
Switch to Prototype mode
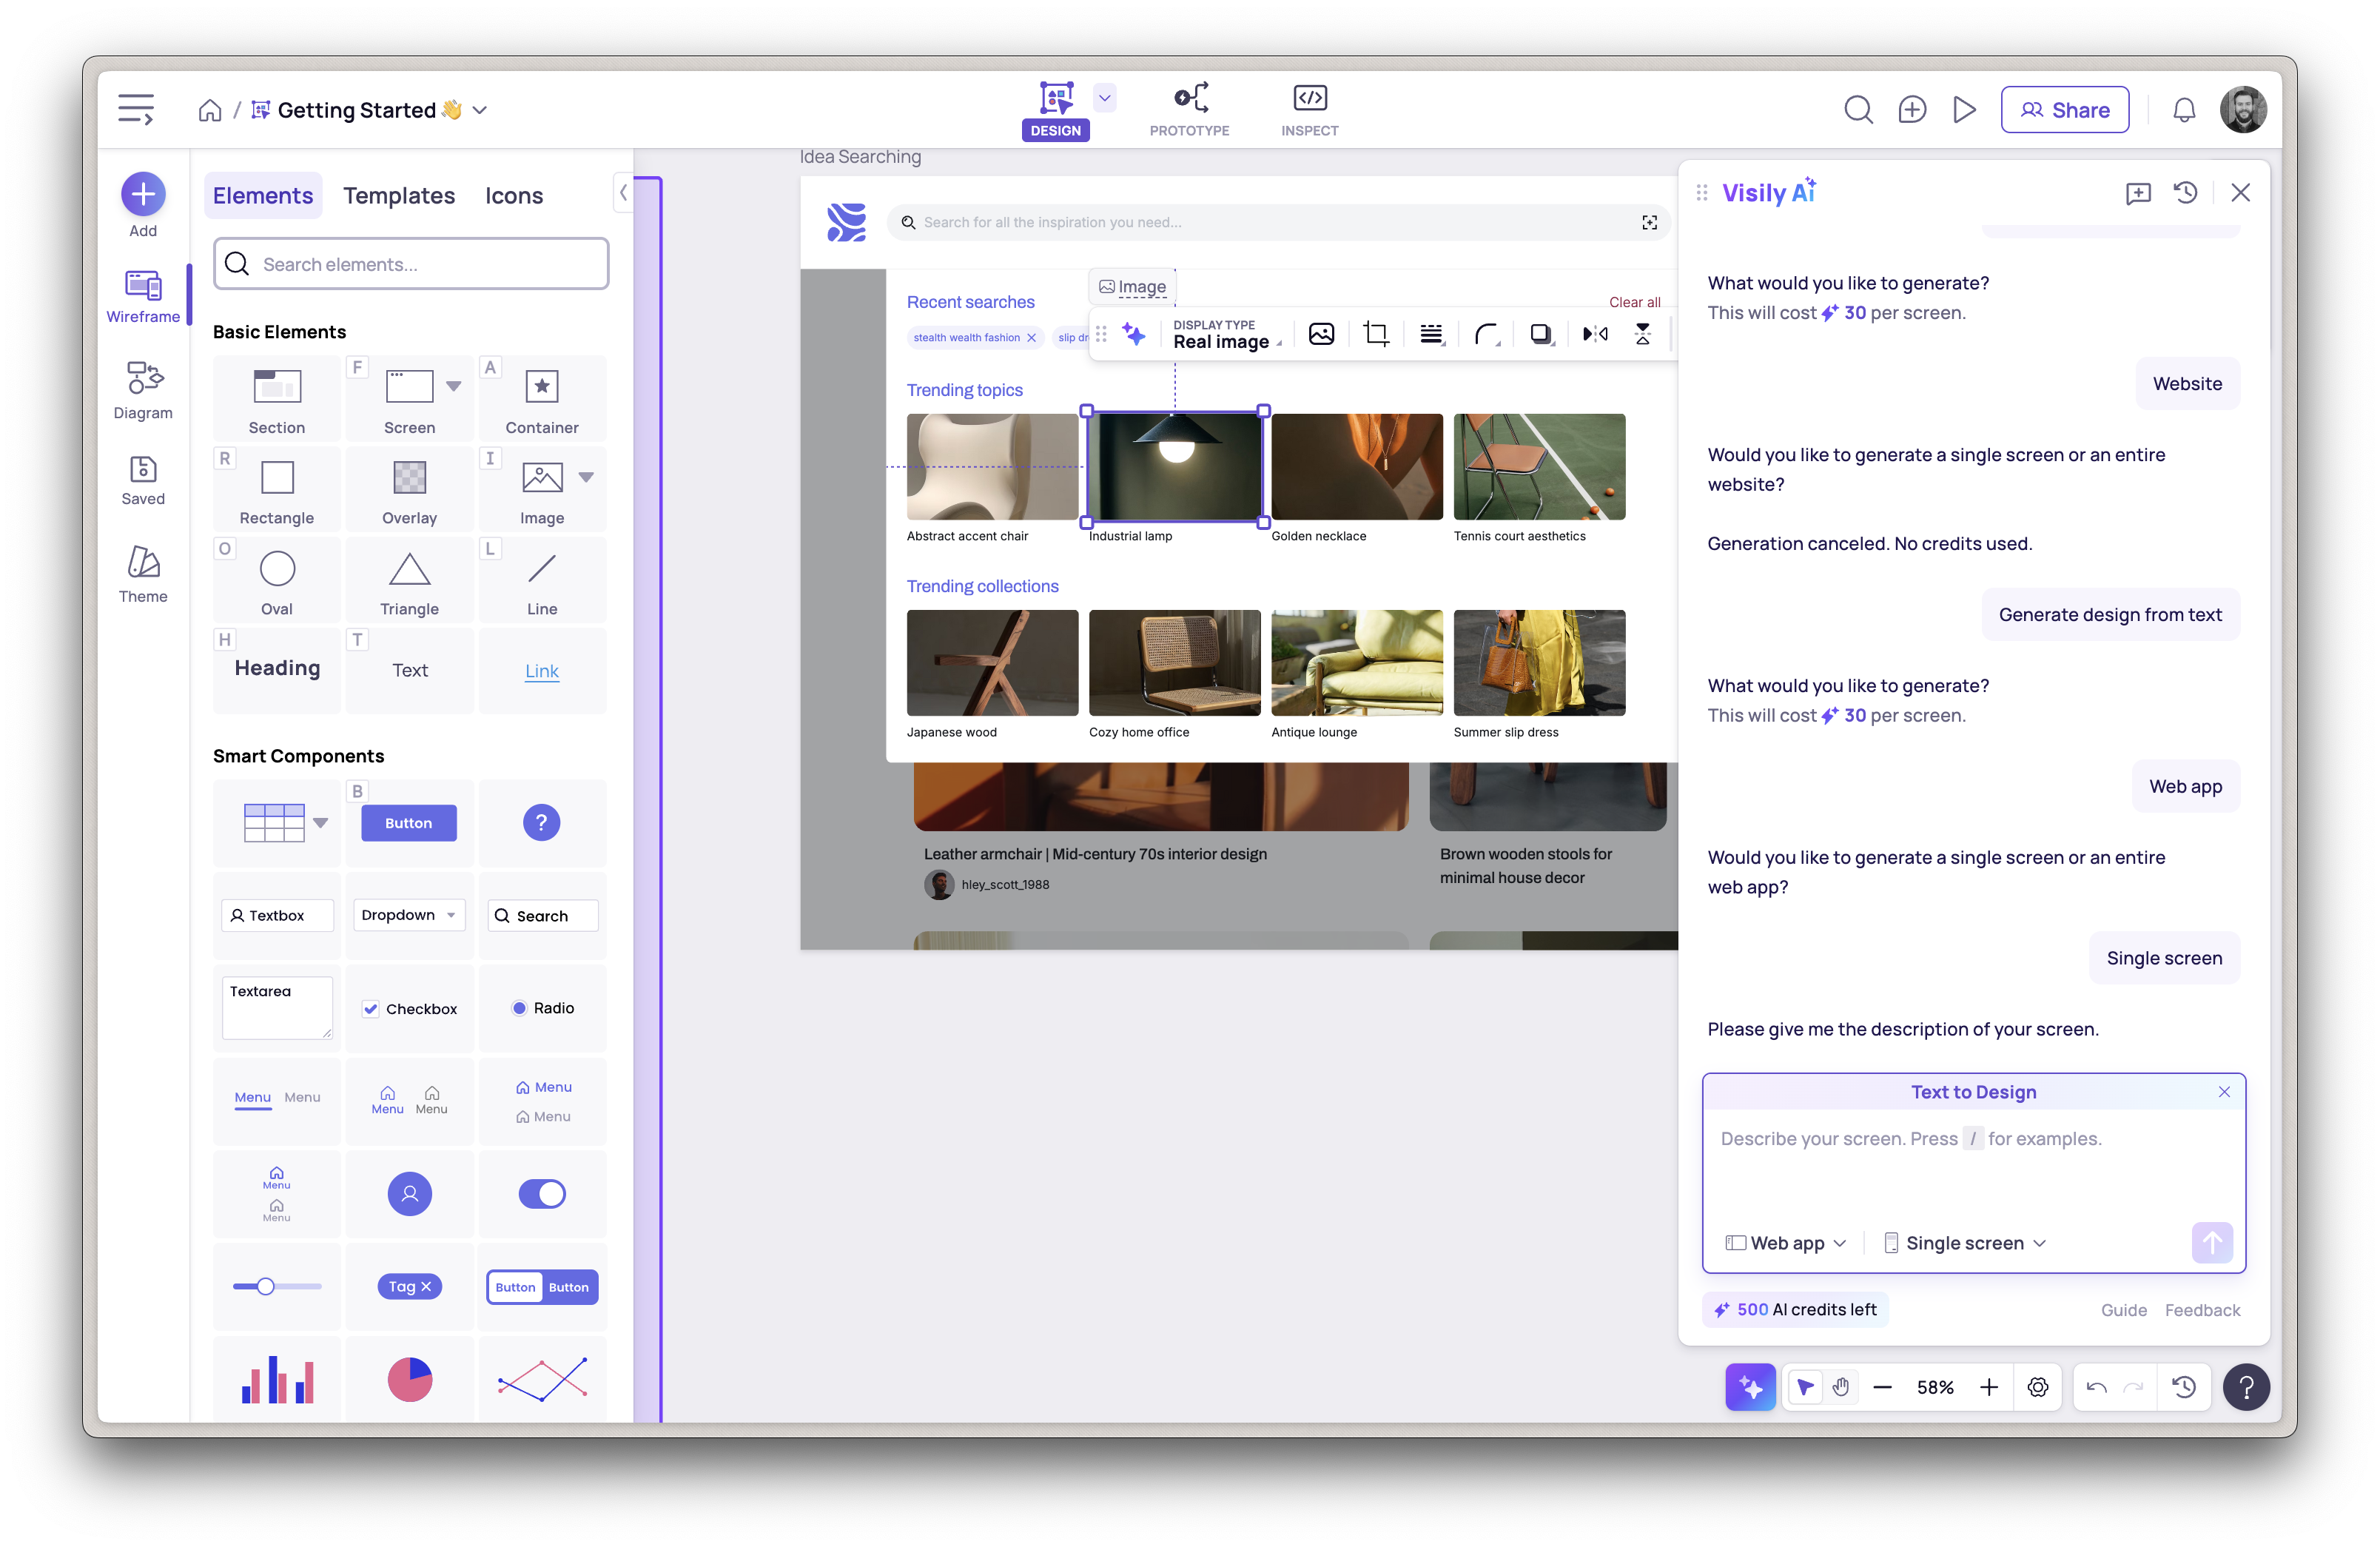point(1189,110)
